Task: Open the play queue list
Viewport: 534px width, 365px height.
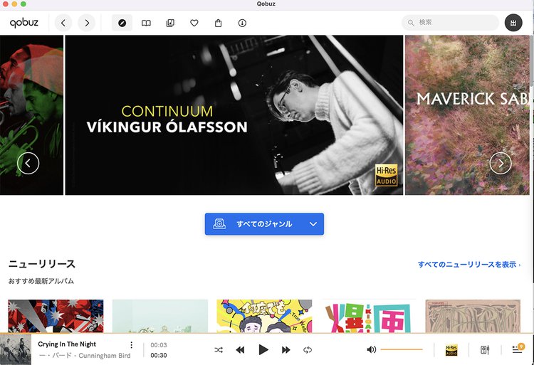Action: tap(518, 349)
